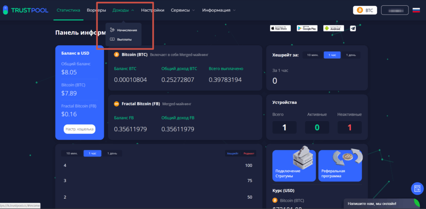Open the Подключение Стратумы card
This screenshot has width=426, height=209.
tap(294, 166)
